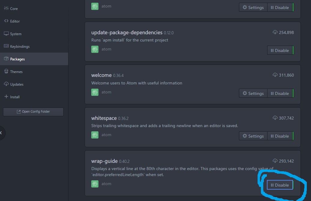Click the download cloud icon for welcome
This screenshot has width=311, height=201.
click(275, 75)
